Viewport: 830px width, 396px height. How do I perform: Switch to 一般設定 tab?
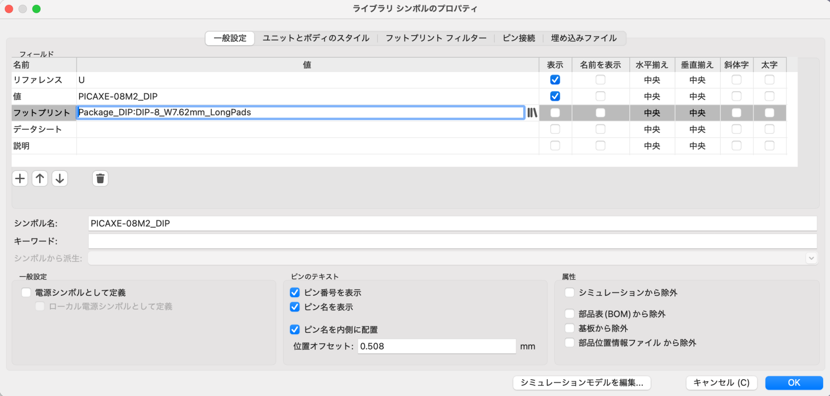click(x=230, y=38)
